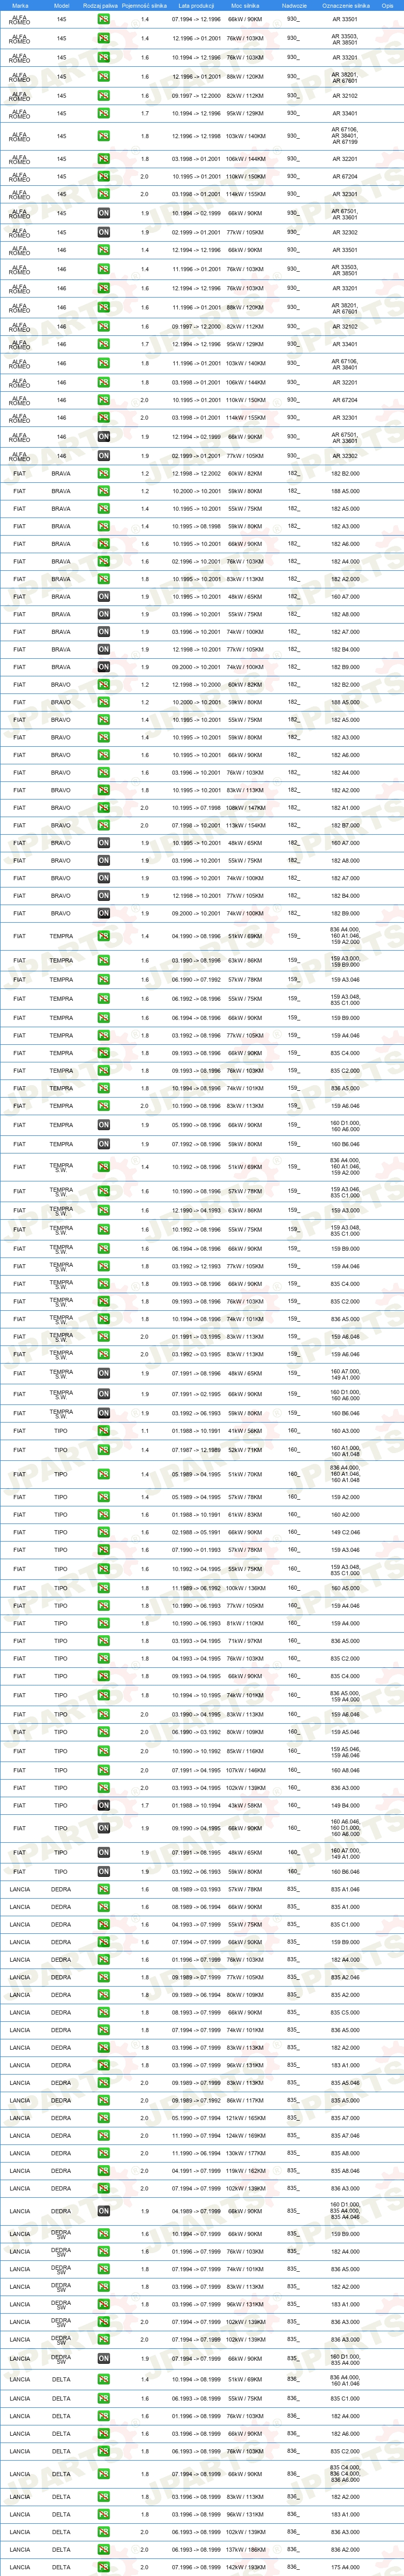This screenshot has width=404, height=2576.
Task: Click power 95kW / 129KM in Alfa 146 row
Action: click(245, 345)
